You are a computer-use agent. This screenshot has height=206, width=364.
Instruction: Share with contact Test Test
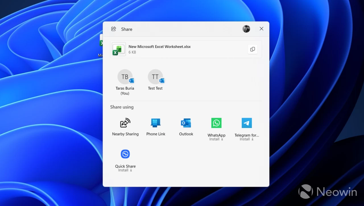(155, 80)
